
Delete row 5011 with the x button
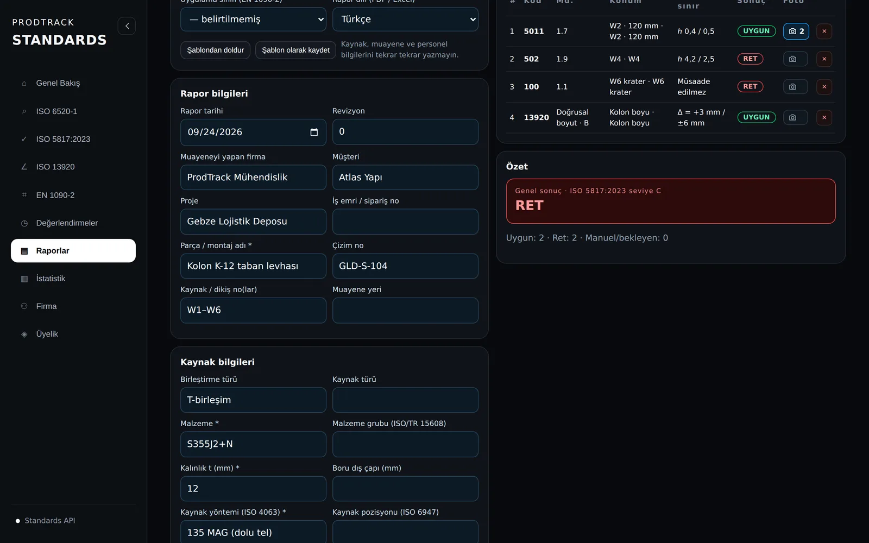pos(824,31)
